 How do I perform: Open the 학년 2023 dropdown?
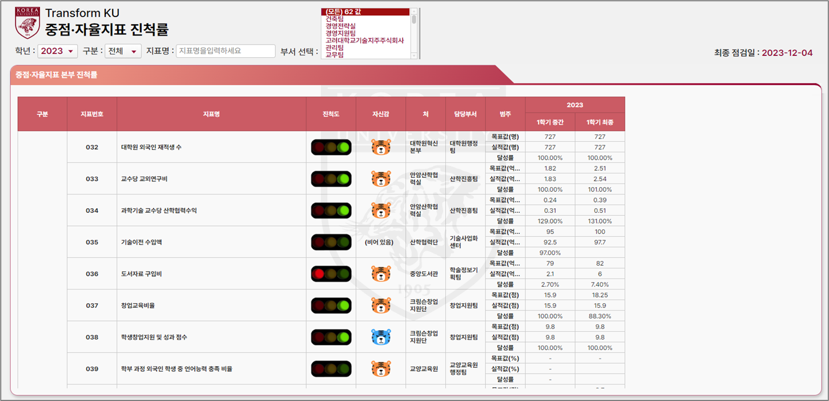(x=57, y=51)
